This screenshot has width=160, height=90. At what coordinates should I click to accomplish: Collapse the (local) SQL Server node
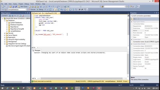click(2, 18)
